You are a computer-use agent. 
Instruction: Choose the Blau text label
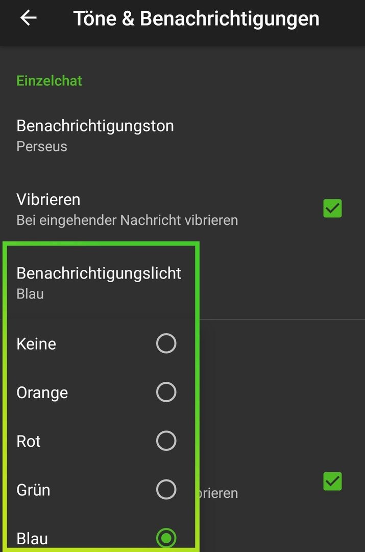tap(32, 539)
